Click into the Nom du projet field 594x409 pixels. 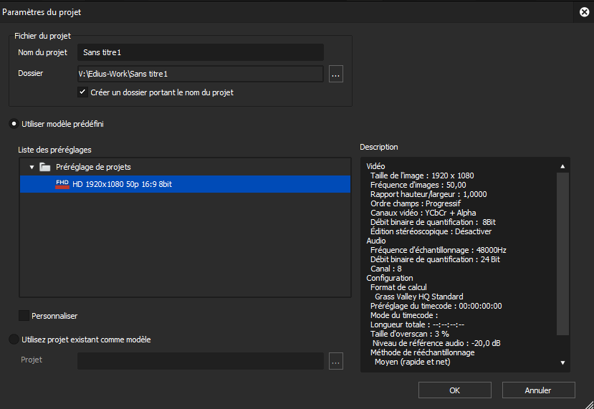200,52
